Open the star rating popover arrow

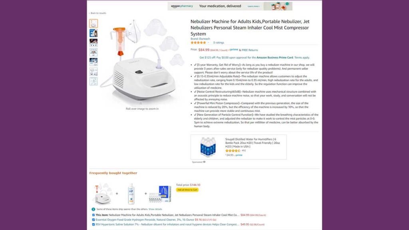pyautogui.click(x=208, y=42)
